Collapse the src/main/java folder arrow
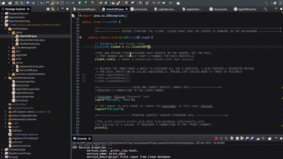Screen dimensions: 283x159 pyautogui.click(x=5, y=29)
